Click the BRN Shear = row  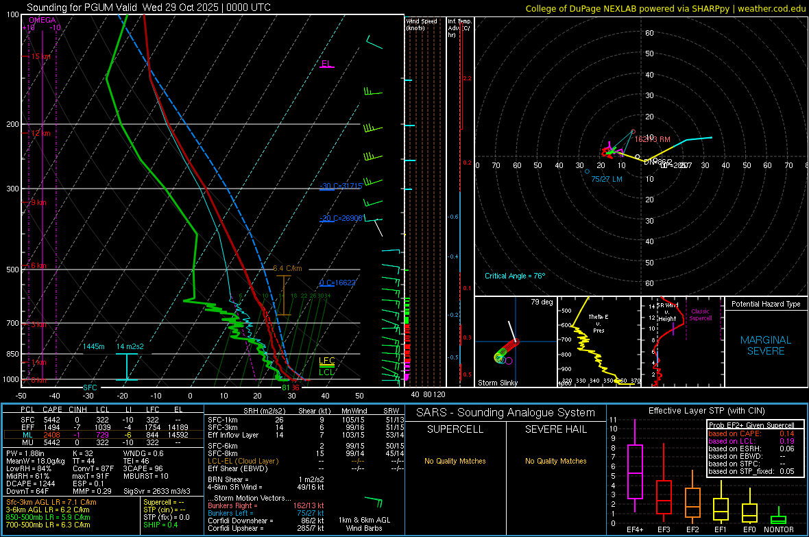tap(266, 479)
